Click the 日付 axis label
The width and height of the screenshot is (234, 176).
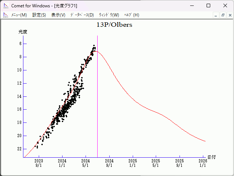click(211, 157)
